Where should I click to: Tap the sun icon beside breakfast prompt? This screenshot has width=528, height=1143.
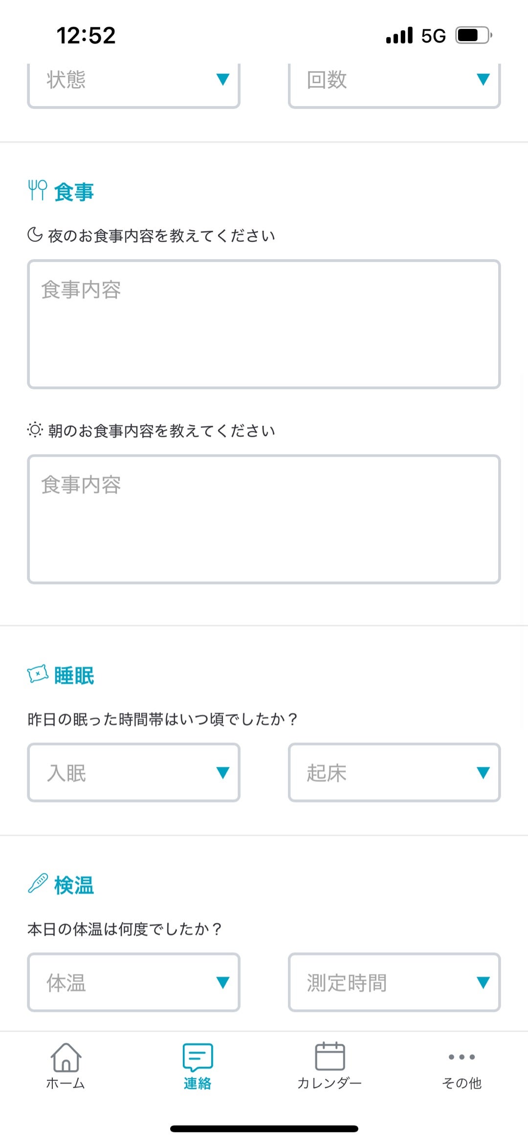35,430
